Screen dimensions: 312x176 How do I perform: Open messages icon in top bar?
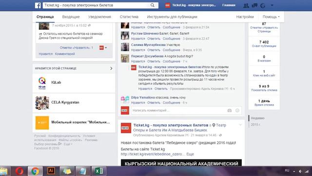point(254,5)
